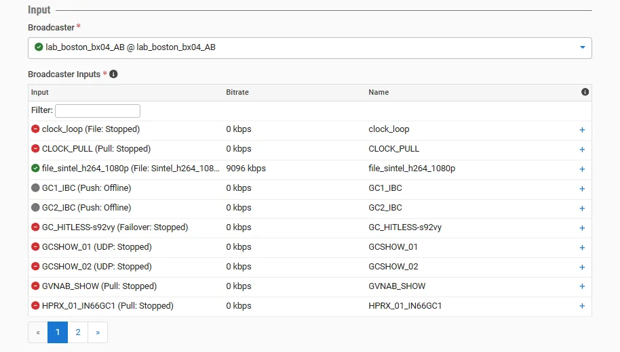Click '0 kbps' bitrate in GVNAB_SHOW row
The image size is (620, 352).
[x=239, y=286]
